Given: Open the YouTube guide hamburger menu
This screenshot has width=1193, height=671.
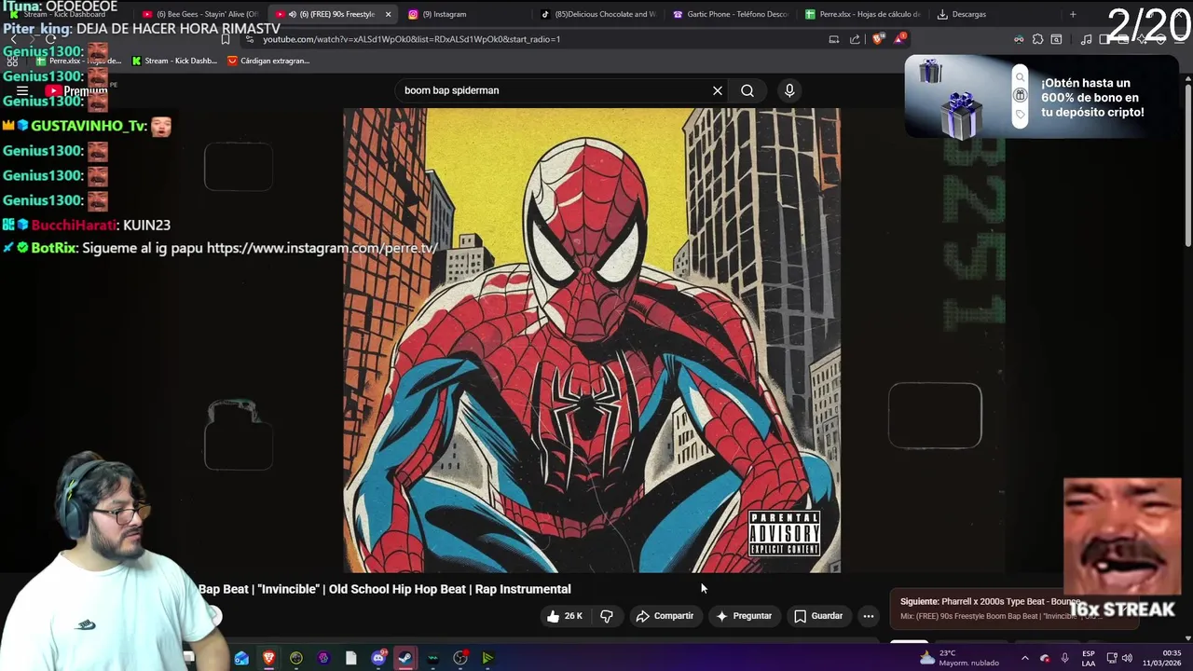Looking at the screenshot, I should [22, 91].
